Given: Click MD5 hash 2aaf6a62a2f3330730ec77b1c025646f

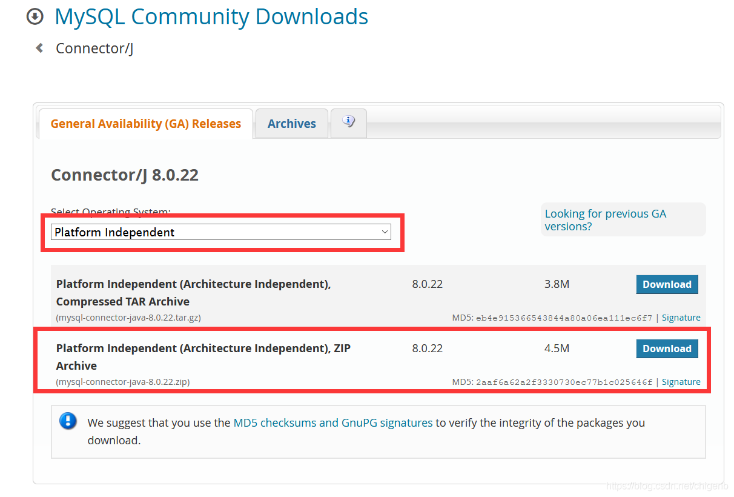Looking at the screenshot, I should coord(564,382).
